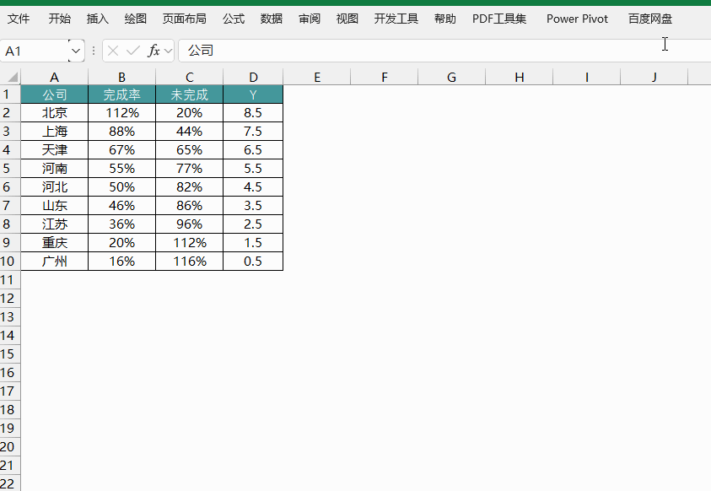
Task: Select column J header
Action: click(x=654, y=77)
